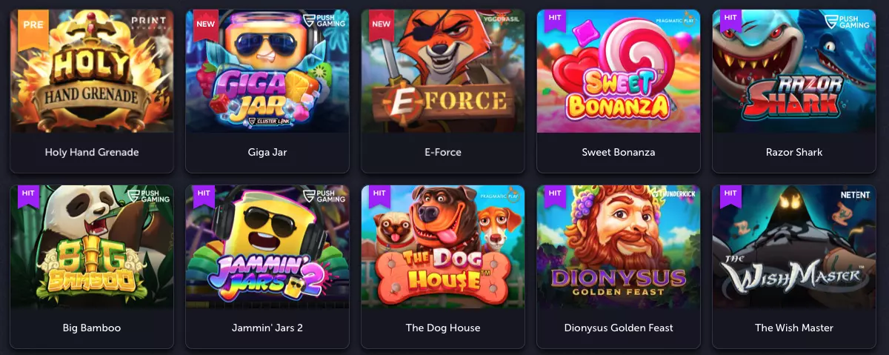The height and width of the screenshot is (355, 889).
Task: Click the Push Gaming logo on Big Bamboo
Action: pyautogui.click(x=149, y=196)
